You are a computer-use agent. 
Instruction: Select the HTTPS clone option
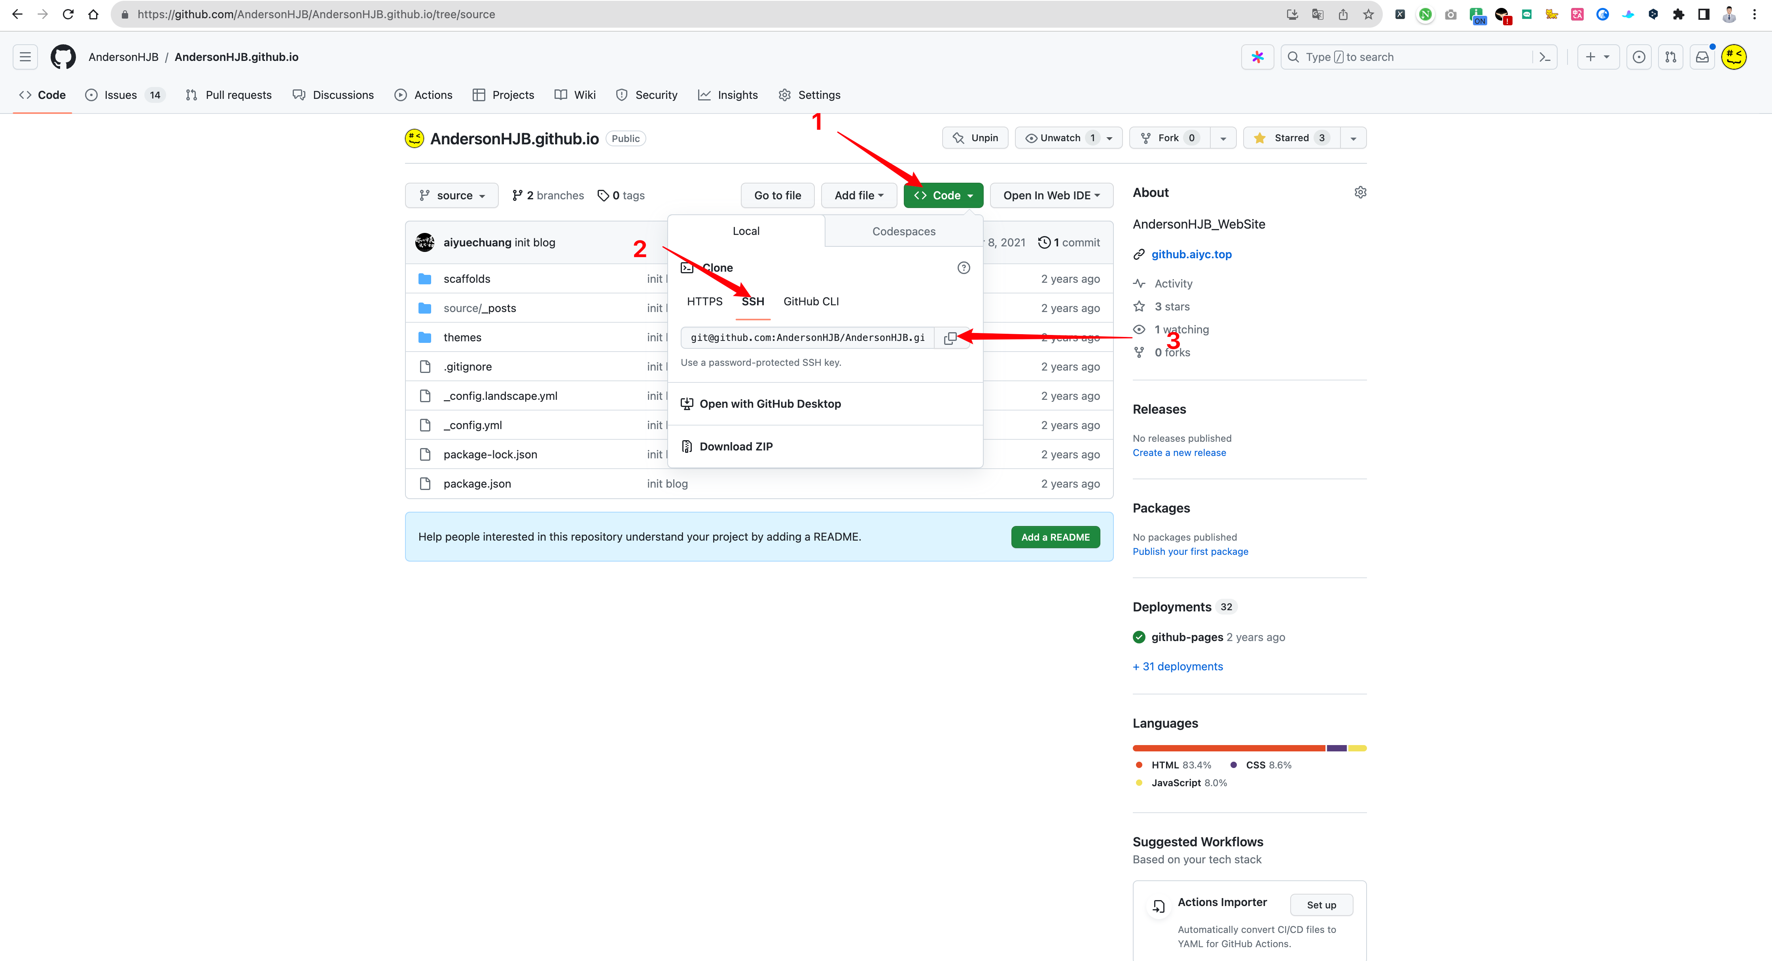(x=704, y=301)
